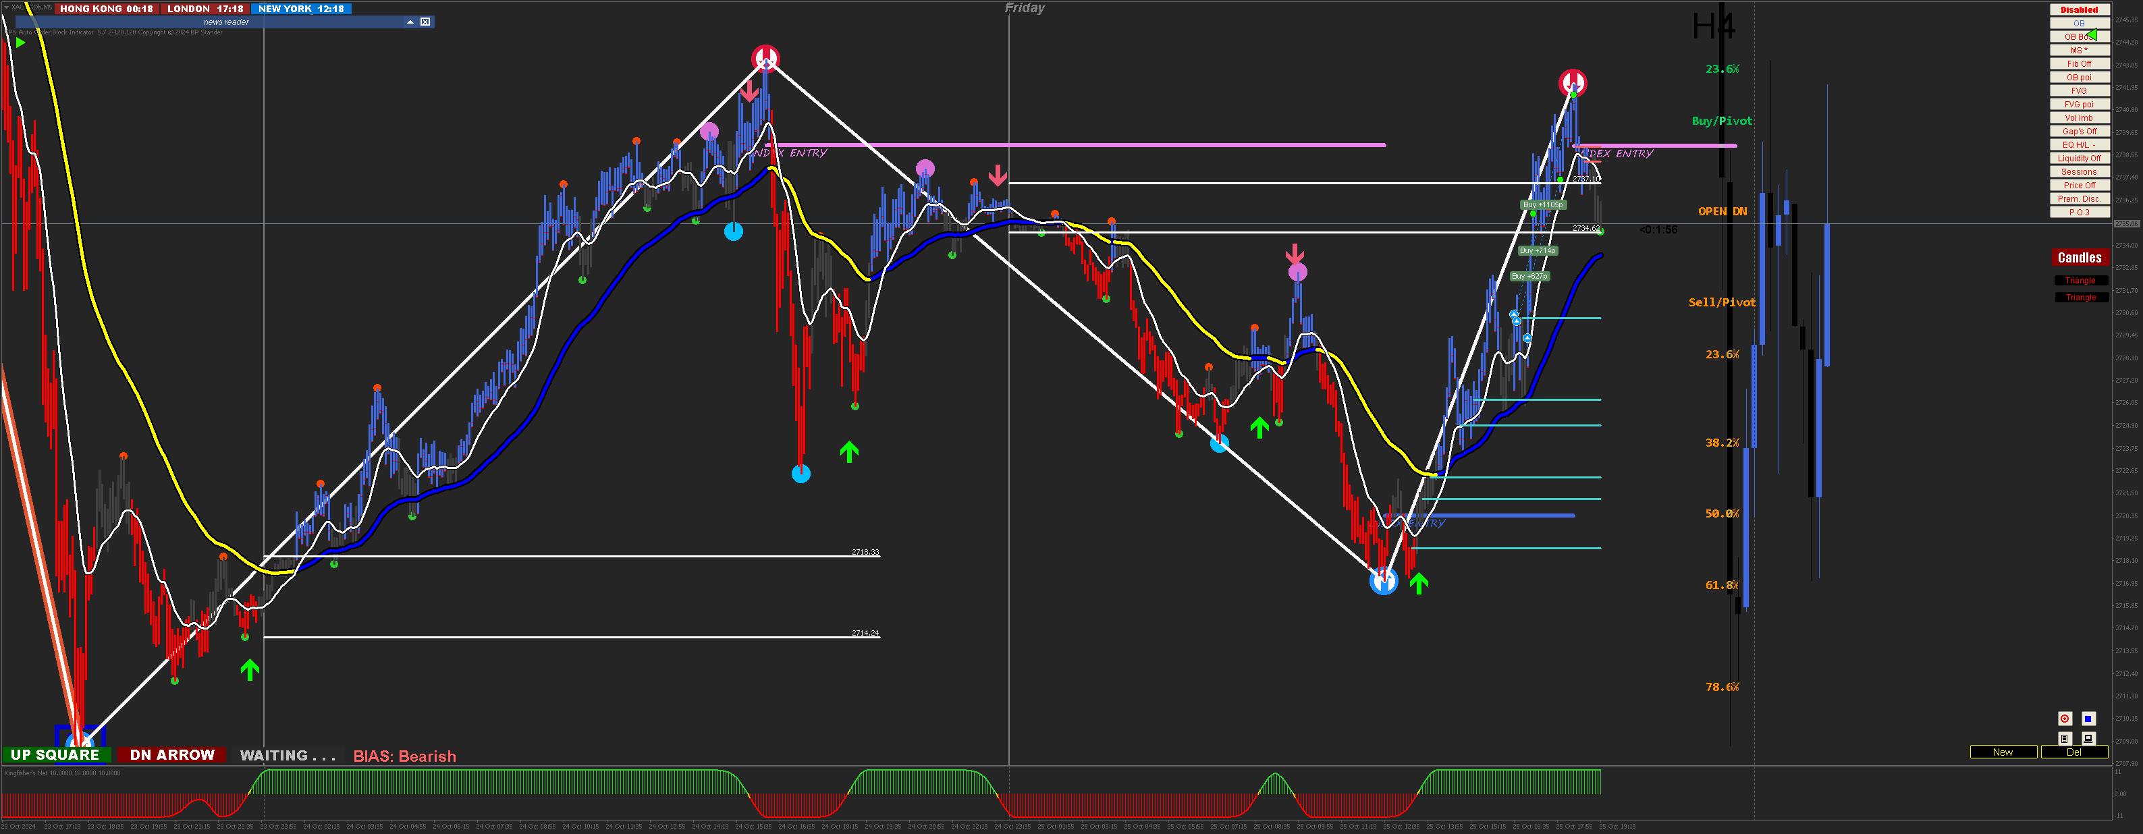The image size is (2143, 834).
Task: Select the HONG KONG session clock
Action: 106,8
